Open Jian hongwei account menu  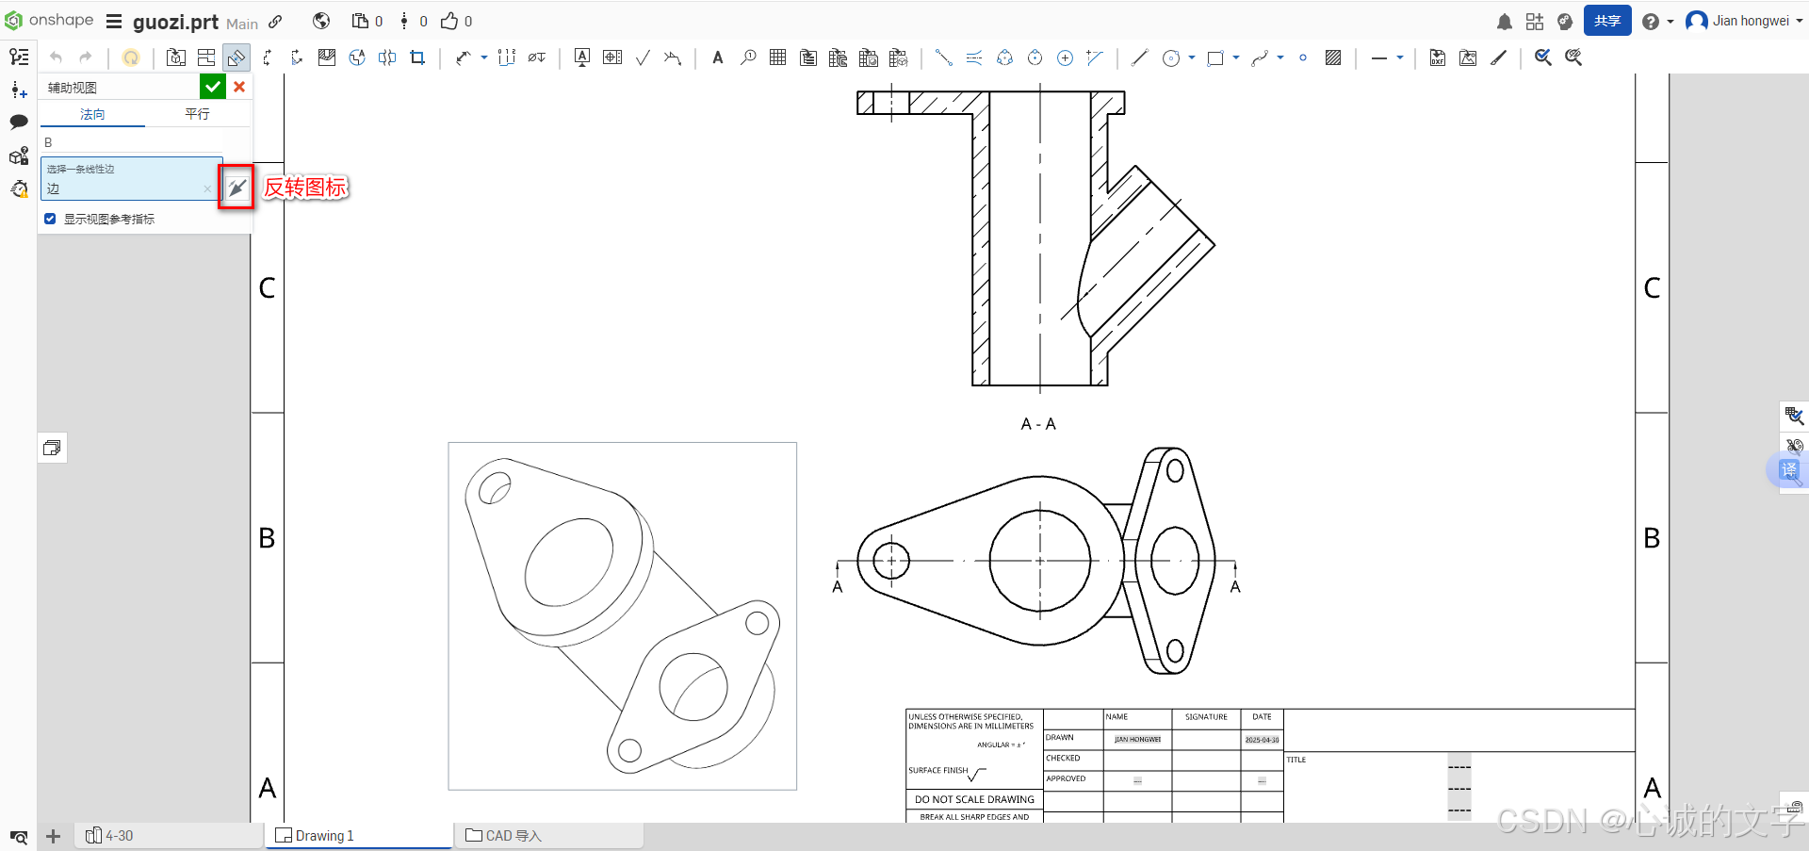1744,21
